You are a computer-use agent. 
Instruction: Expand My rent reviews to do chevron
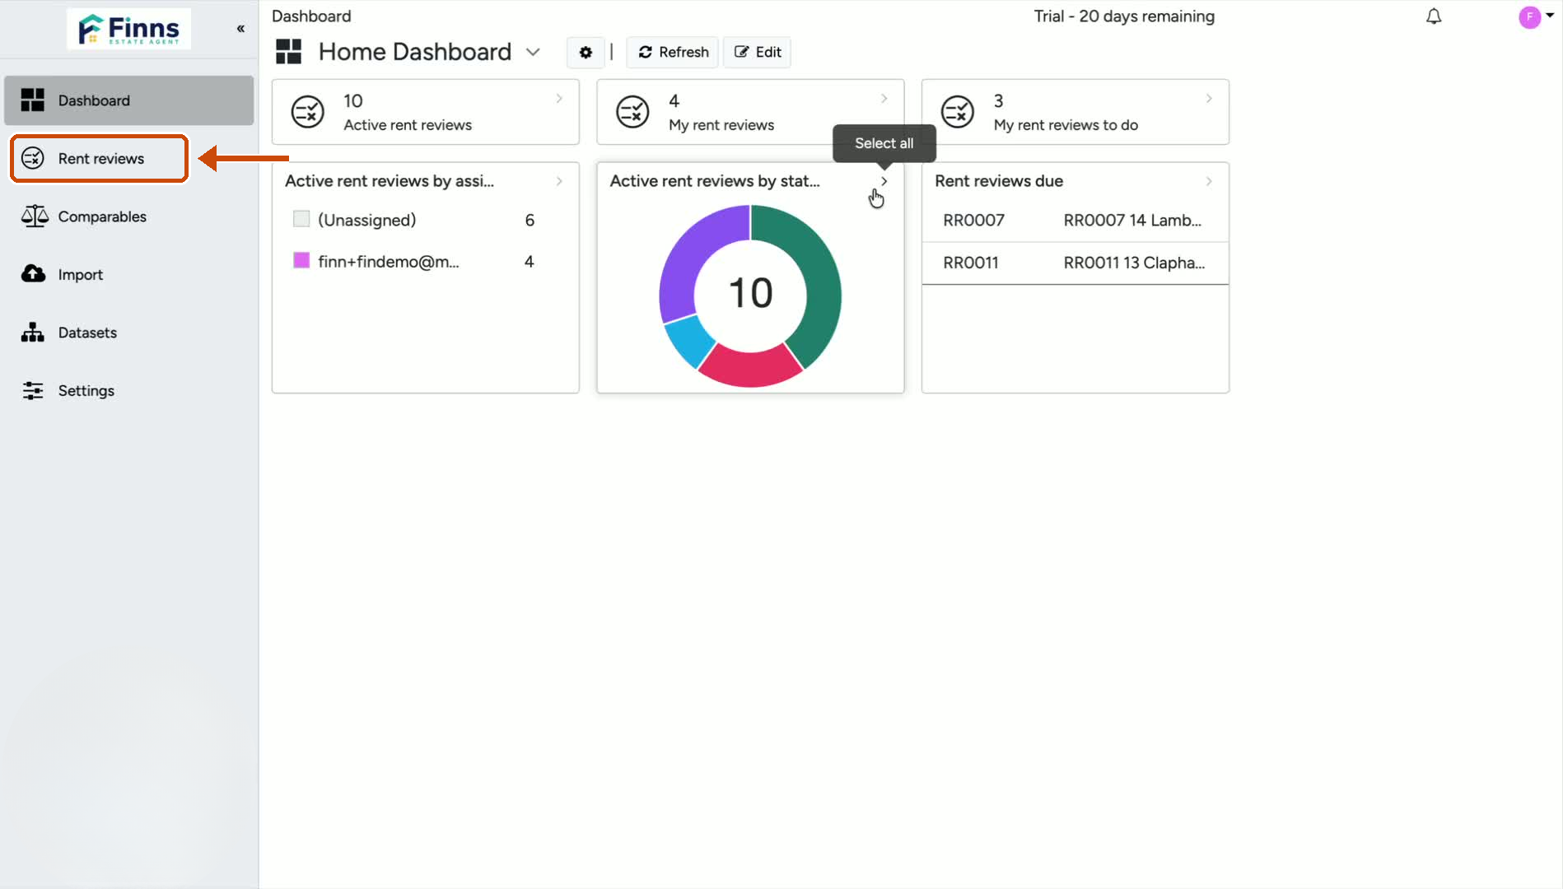click(x=1209, y=99)
